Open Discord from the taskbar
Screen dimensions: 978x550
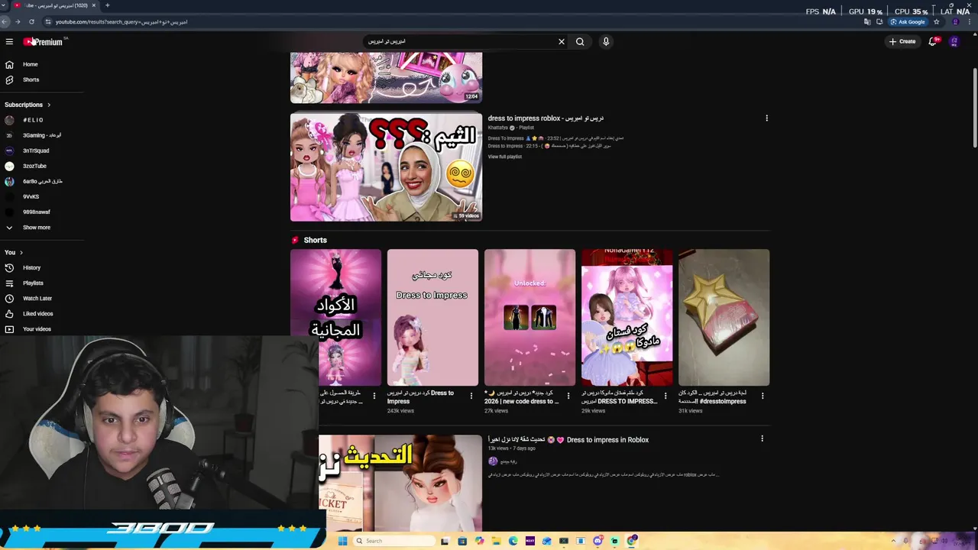pos(597,541)
